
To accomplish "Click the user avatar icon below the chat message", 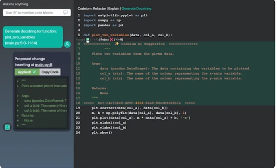I will 68,44.
